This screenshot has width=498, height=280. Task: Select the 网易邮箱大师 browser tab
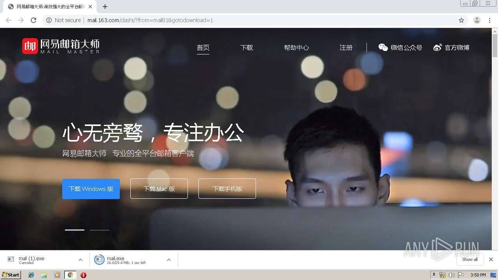(x=50, y=7)
